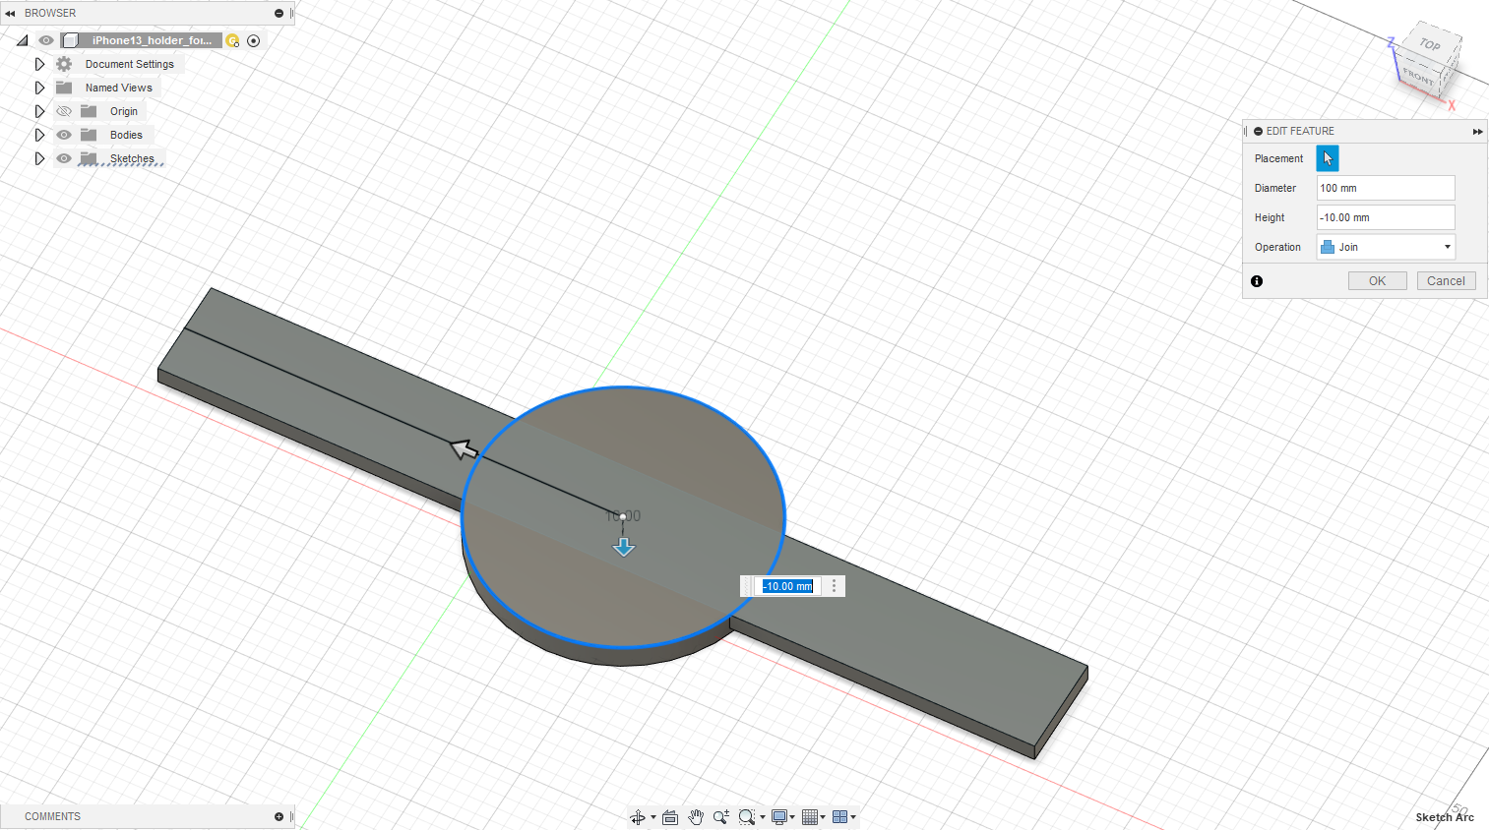Open the Viewports dropdown arrow

point(853,817)
